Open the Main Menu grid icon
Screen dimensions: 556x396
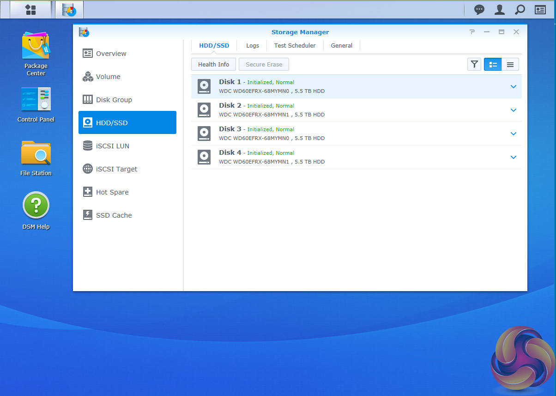[x=30, y=10]
